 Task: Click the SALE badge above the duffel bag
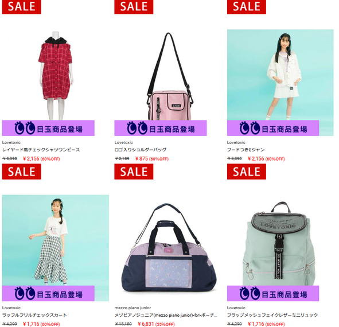coord(134,172)
